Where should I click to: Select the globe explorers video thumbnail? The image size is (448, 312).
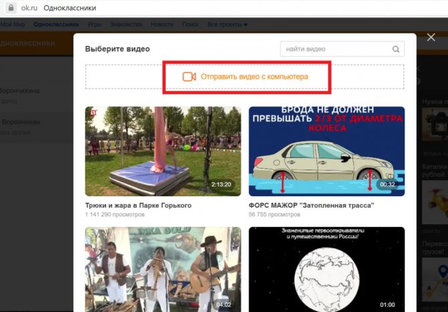point(326,269)
